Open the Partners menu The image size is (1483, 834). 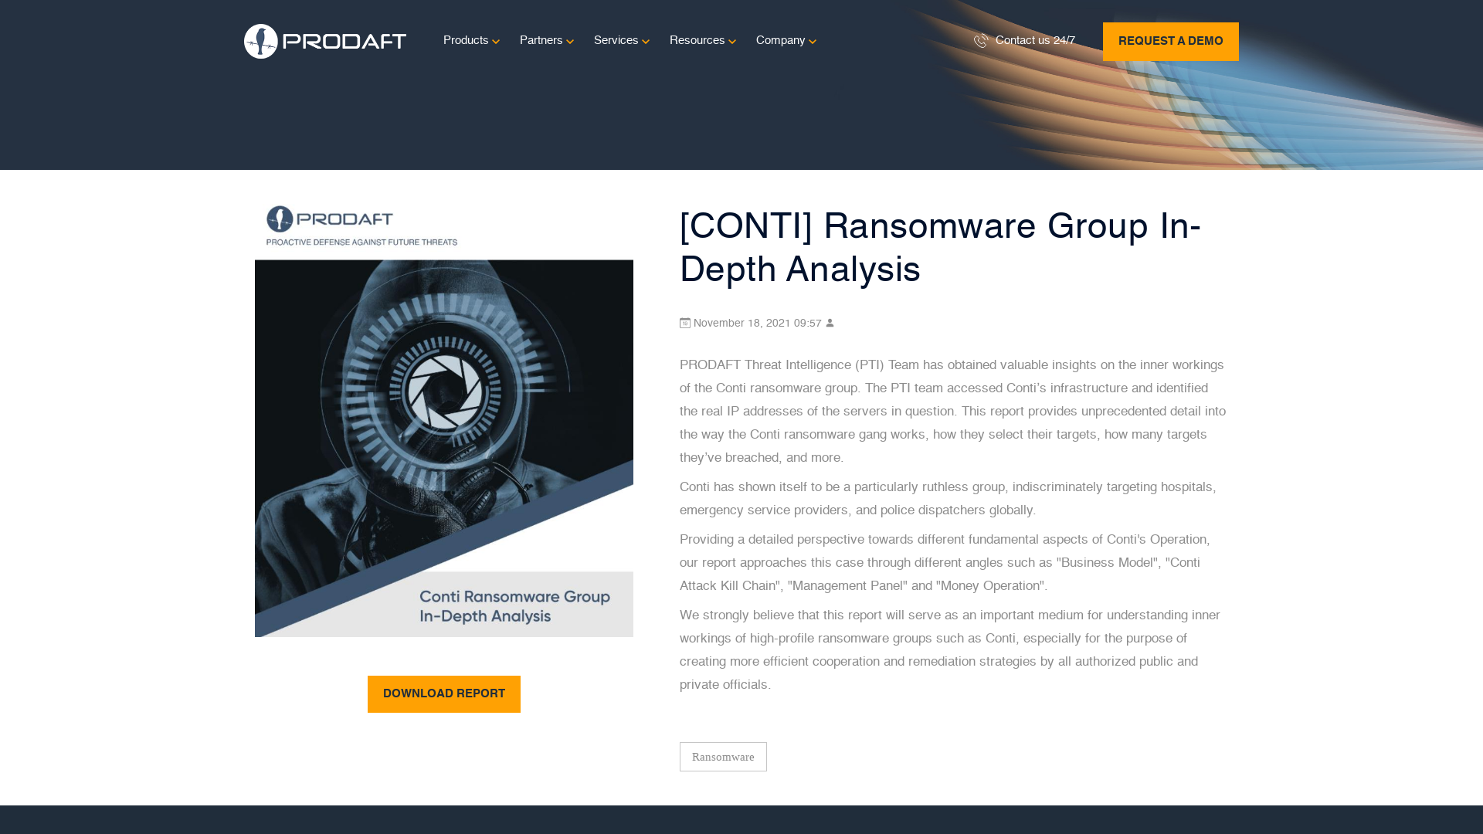pos(541,40)
